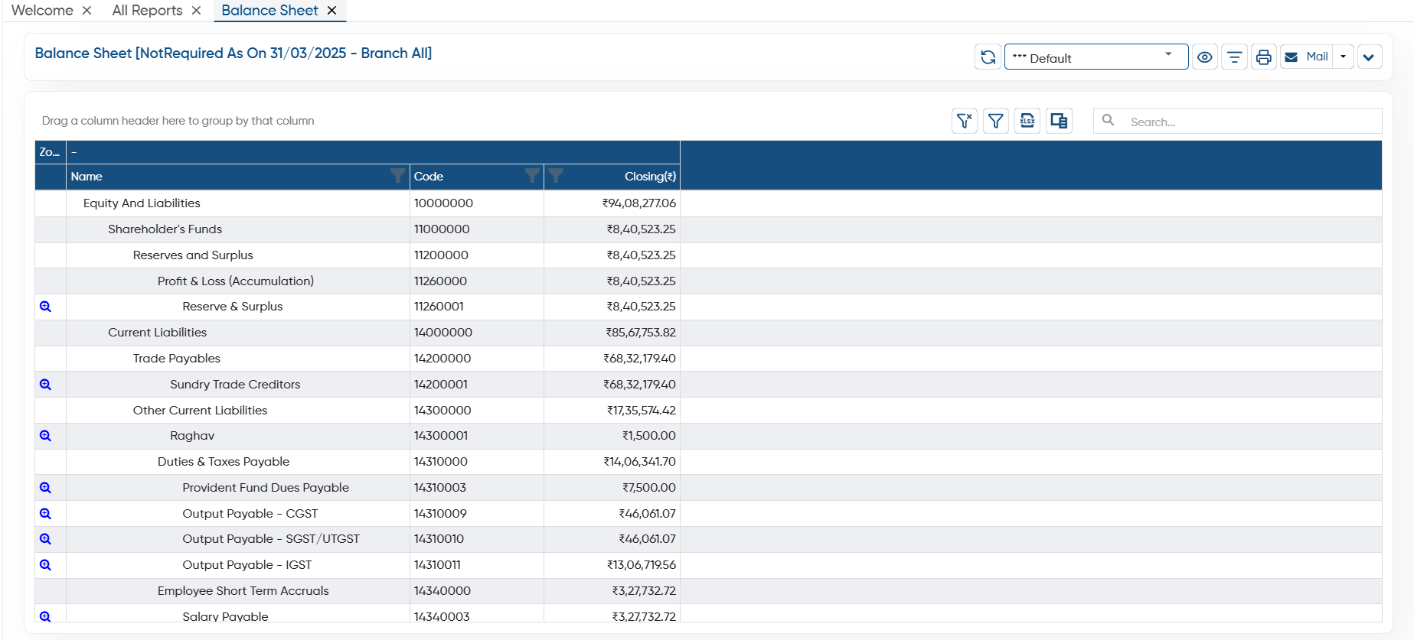Switch to the Welcome tab
The image size is (1414, 640).
click(42, 11)
